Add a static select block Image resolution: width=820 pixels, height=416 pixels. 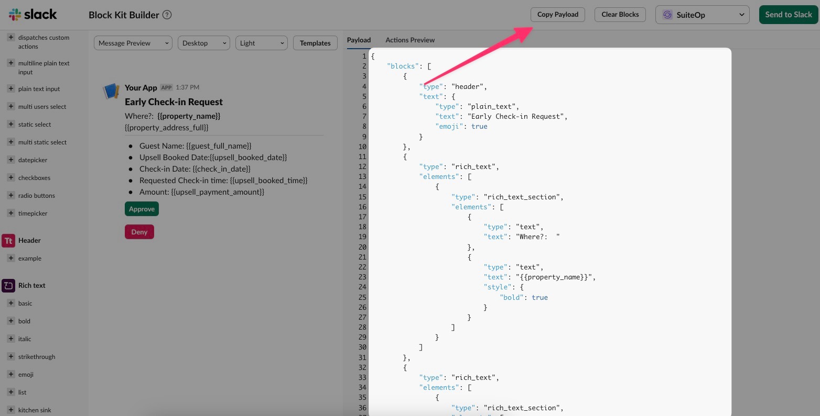[11, 124]
